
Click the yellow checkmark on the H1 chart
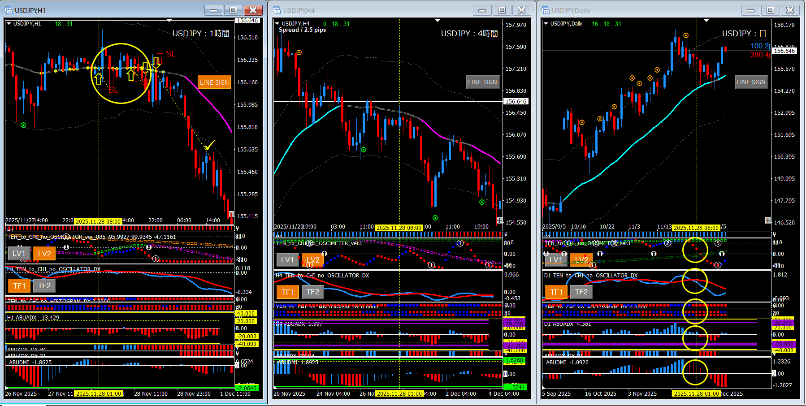pyautogui.click(x=209, y=145)
